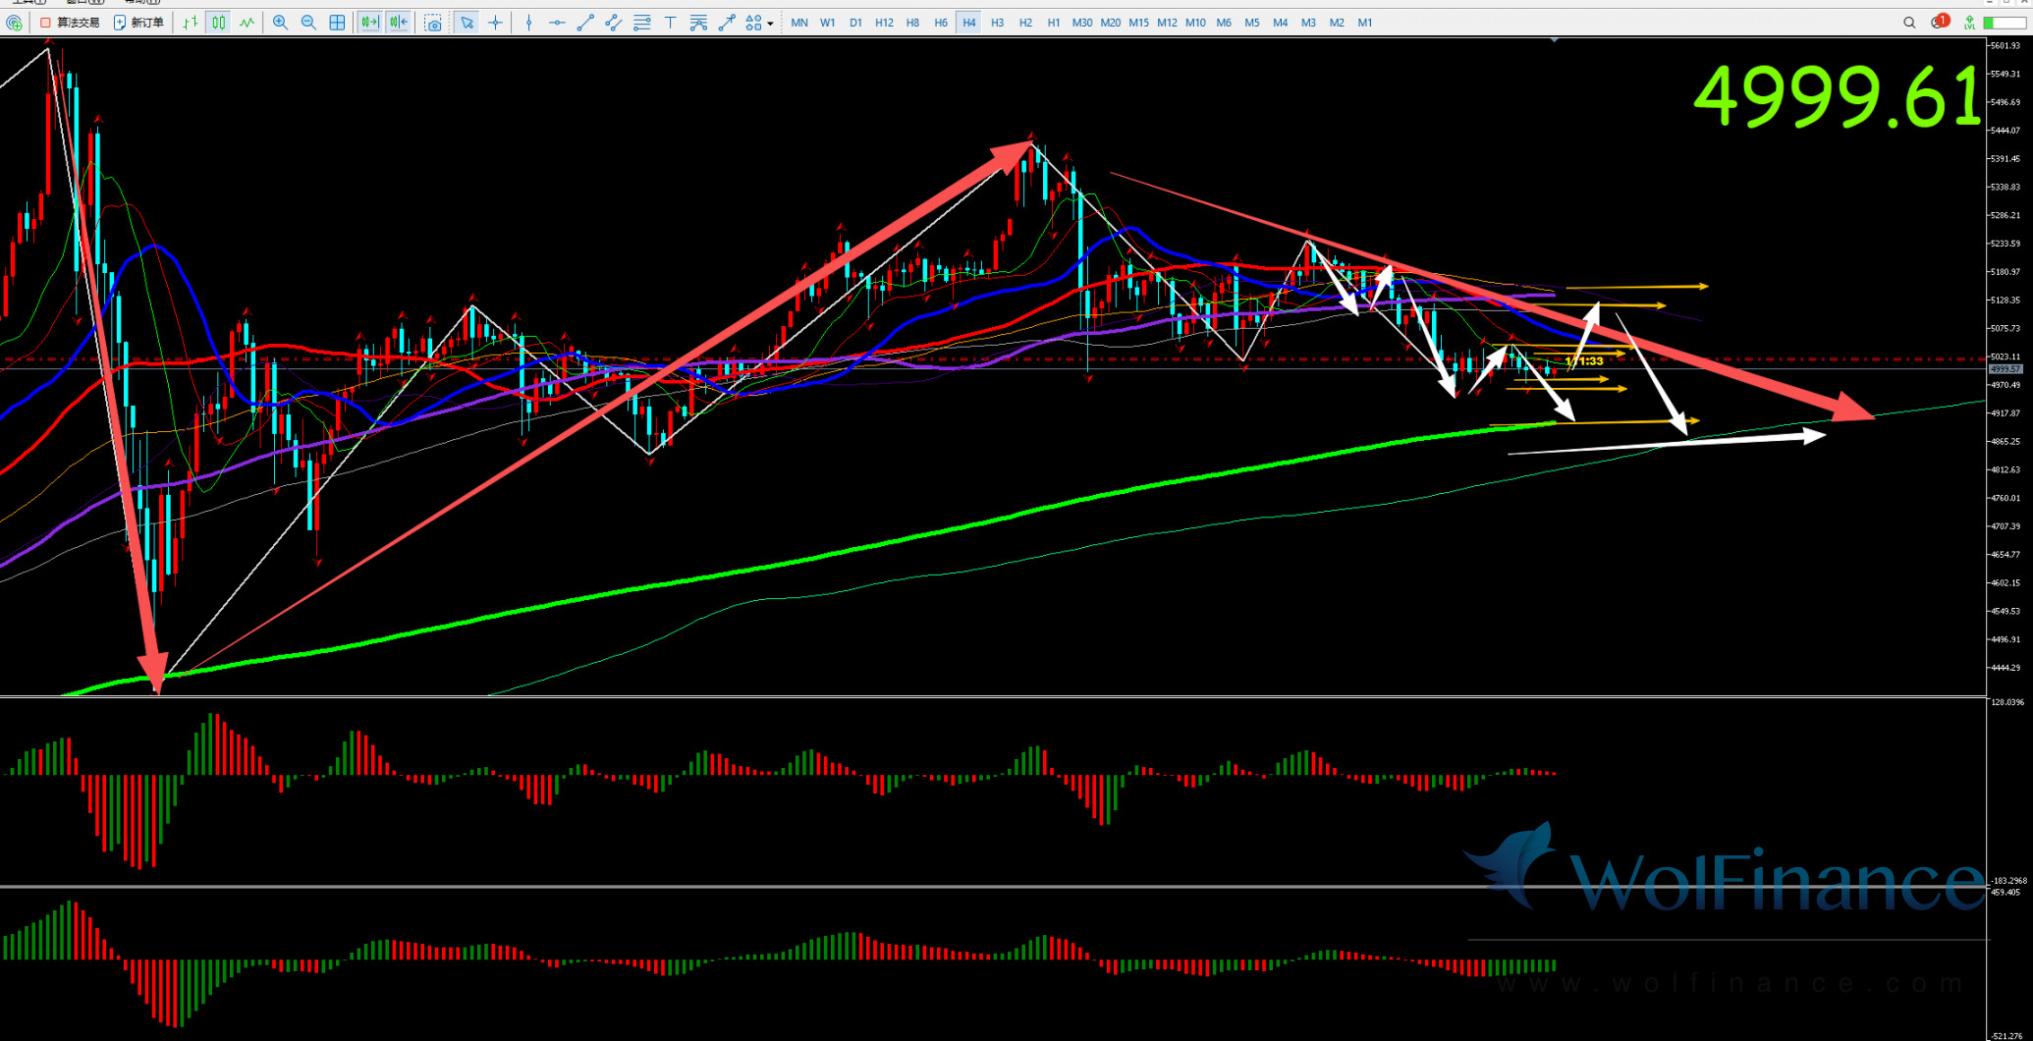Open the notifications icon with red badge
The width and height of the screenshot is (2033, 1041).
(x=1939, y=23)
